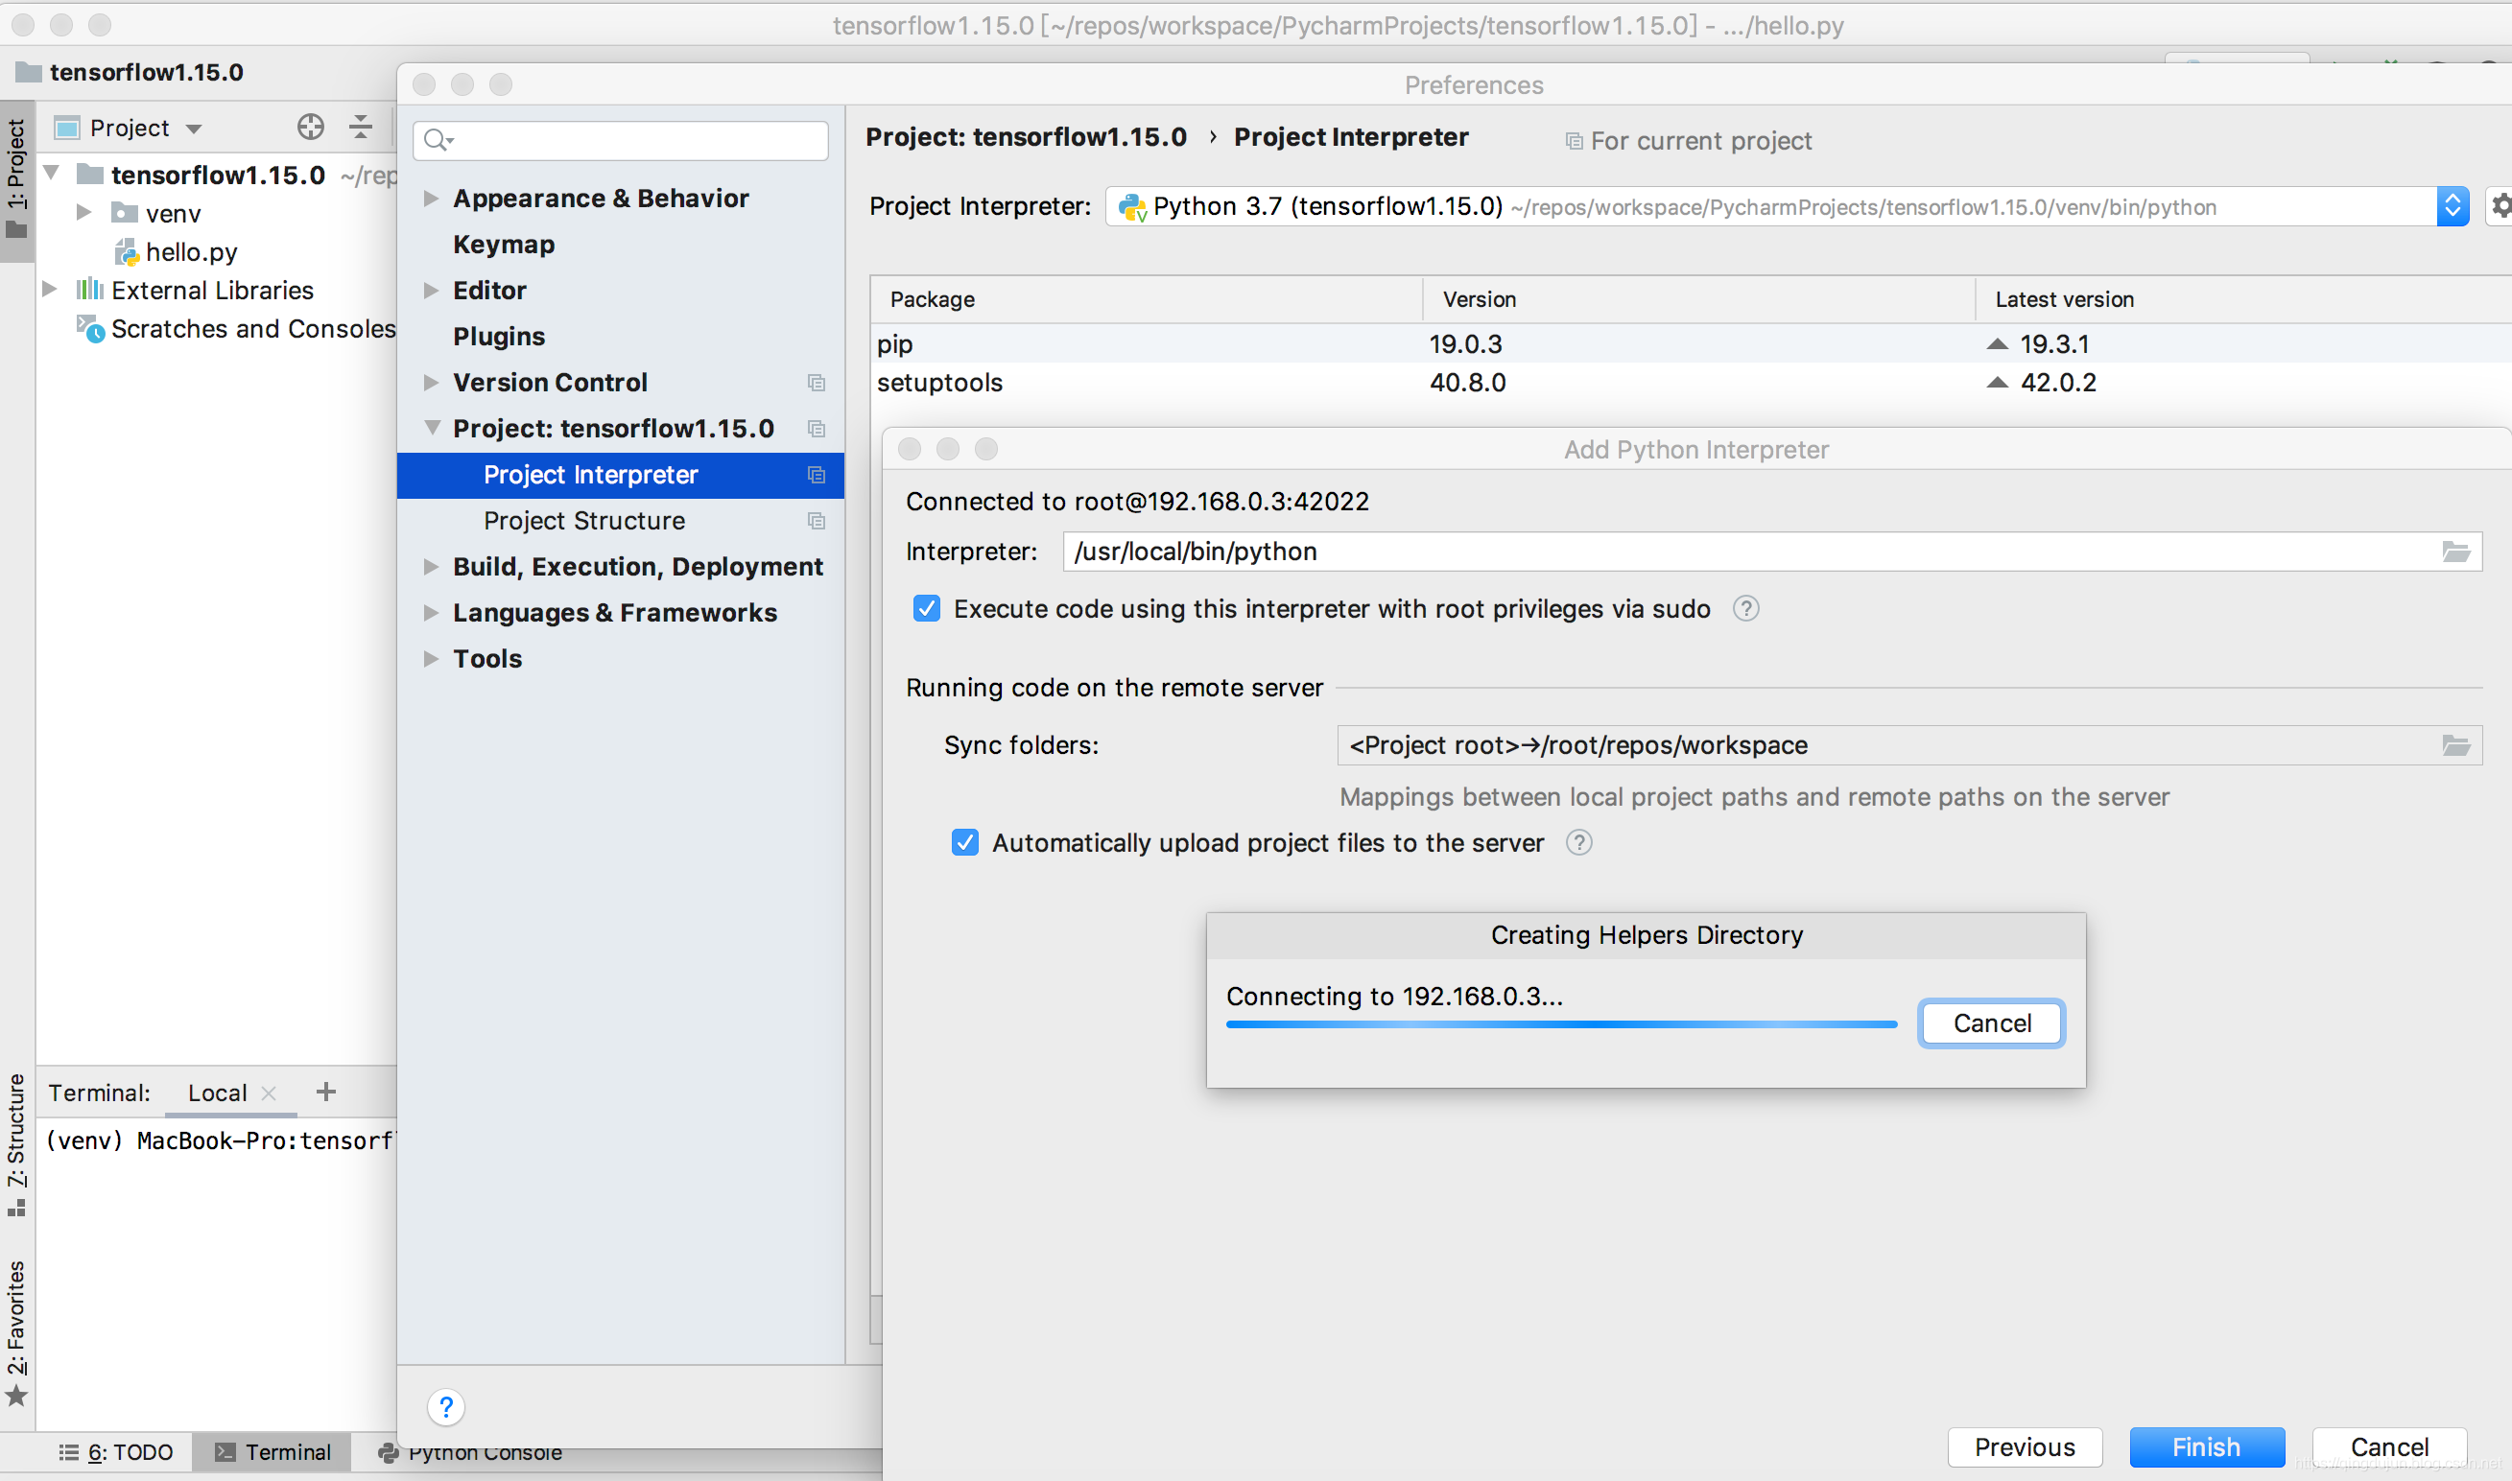Disable execute code with sudo checkbox
2512x1481 pixels.
[x=926, y=609]
